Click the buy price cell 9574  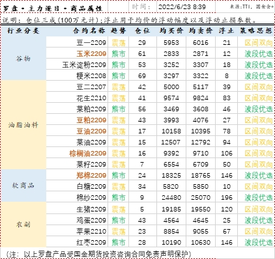point(171,98)
